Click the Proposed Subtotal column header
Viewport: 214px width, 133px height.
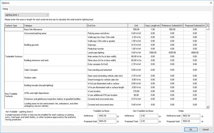tap(195, 25)
